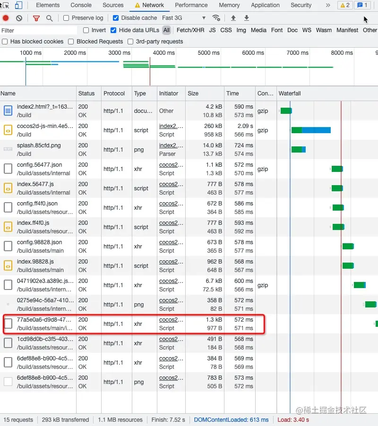The width and height of the screenshot is (378, 426).
Task: Switch to the Console tab
Action: tap(81, 5)
